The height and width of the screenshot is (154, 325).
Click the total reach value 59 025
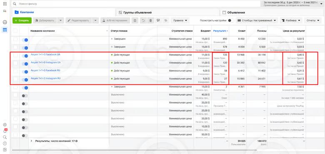click(x=241, y=141)
